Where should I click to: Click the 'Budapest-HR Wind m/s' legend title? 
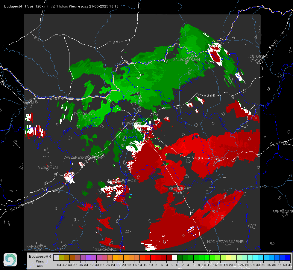click(x=40, y=261)
